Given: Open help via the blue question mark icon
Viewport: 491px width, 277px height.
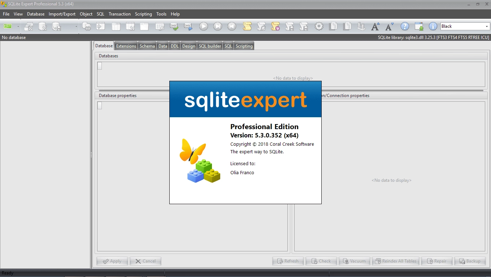Looking at the screenshot, I should coord(405,26).
